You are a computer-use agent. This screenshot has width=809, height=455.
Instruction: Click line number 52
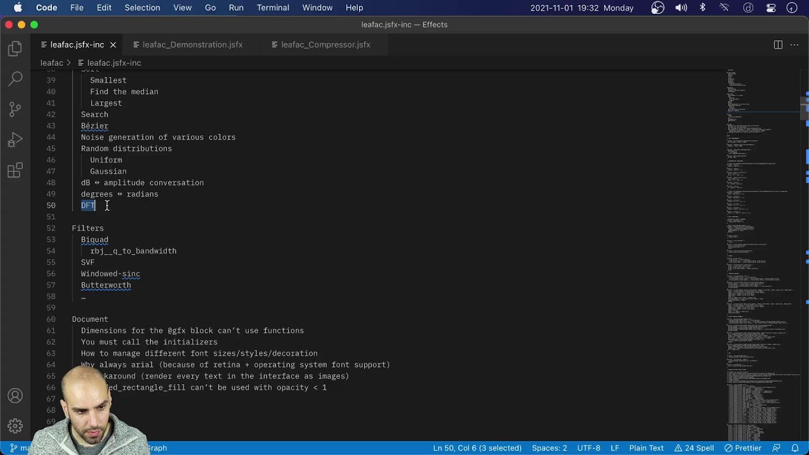[51, 228]
